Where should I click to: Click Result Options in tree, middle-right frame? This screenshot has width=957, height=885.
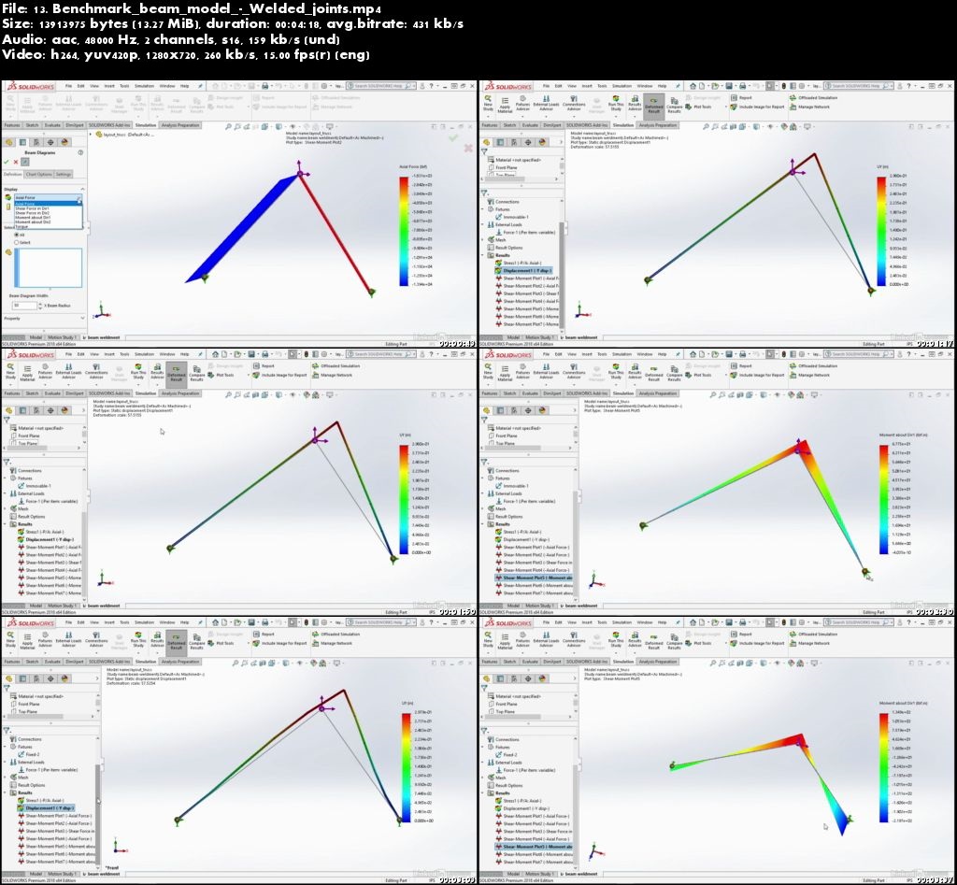pyautogui.click(x=505, y=517)
